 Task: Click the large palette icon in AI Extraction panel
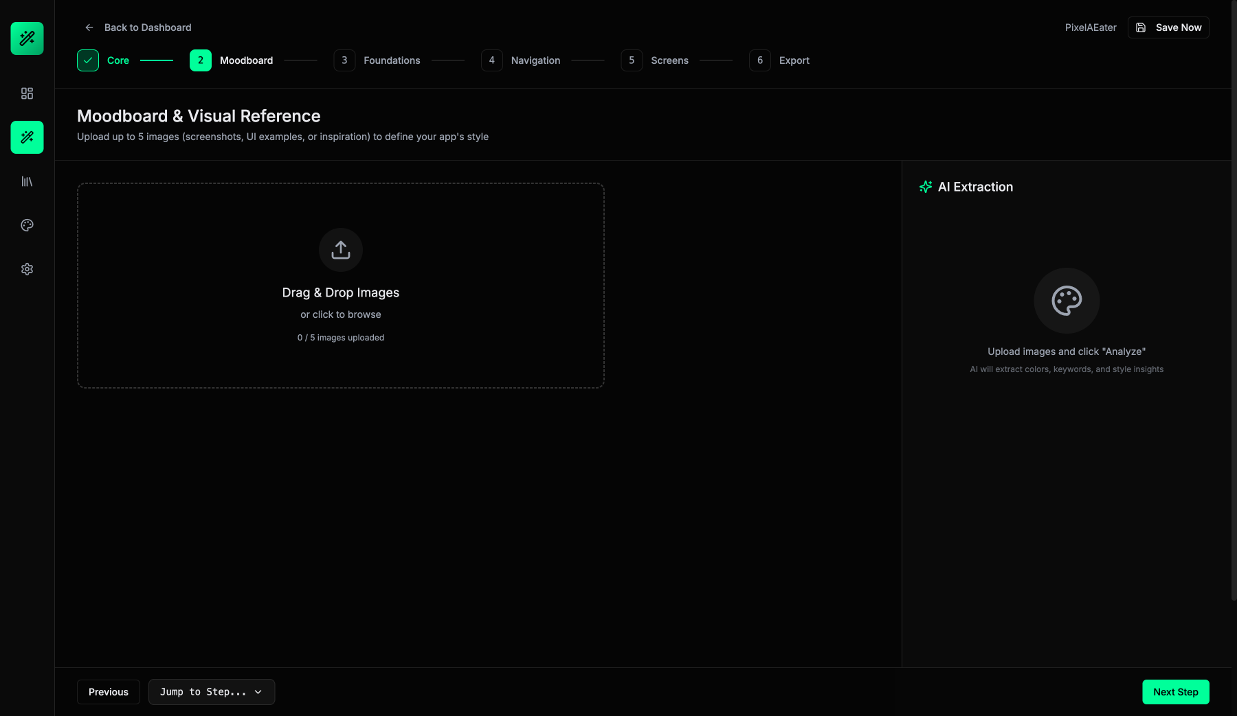pyautogui.click(x=1067, y=301)
